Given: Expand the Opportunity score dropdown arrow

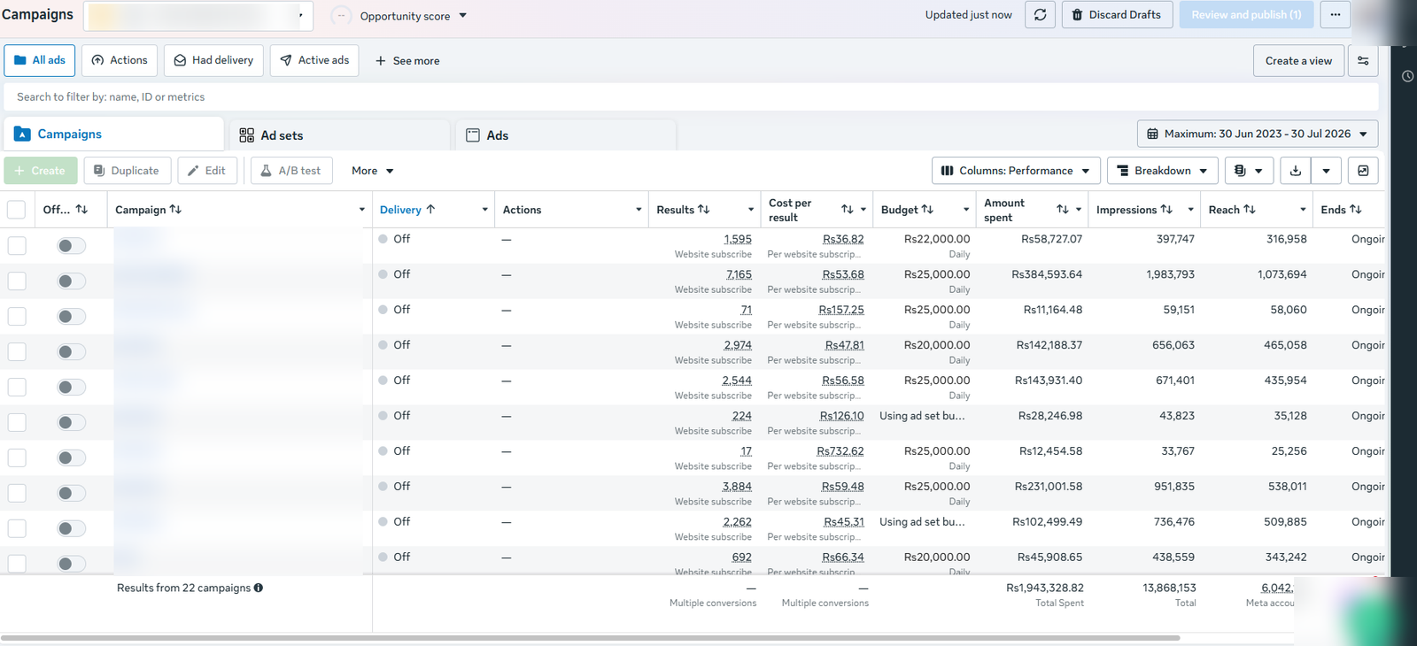Looking at the screenshot, I should tap(462, 16).
